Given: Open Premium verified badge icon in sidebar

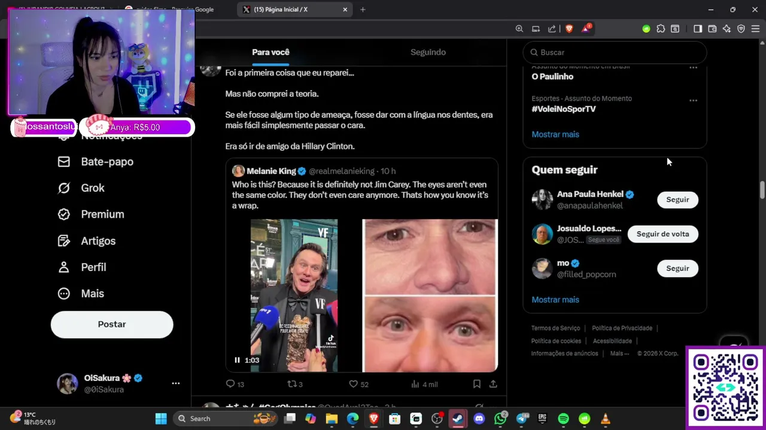Looking at the screenshot, I should coord(64,214).
